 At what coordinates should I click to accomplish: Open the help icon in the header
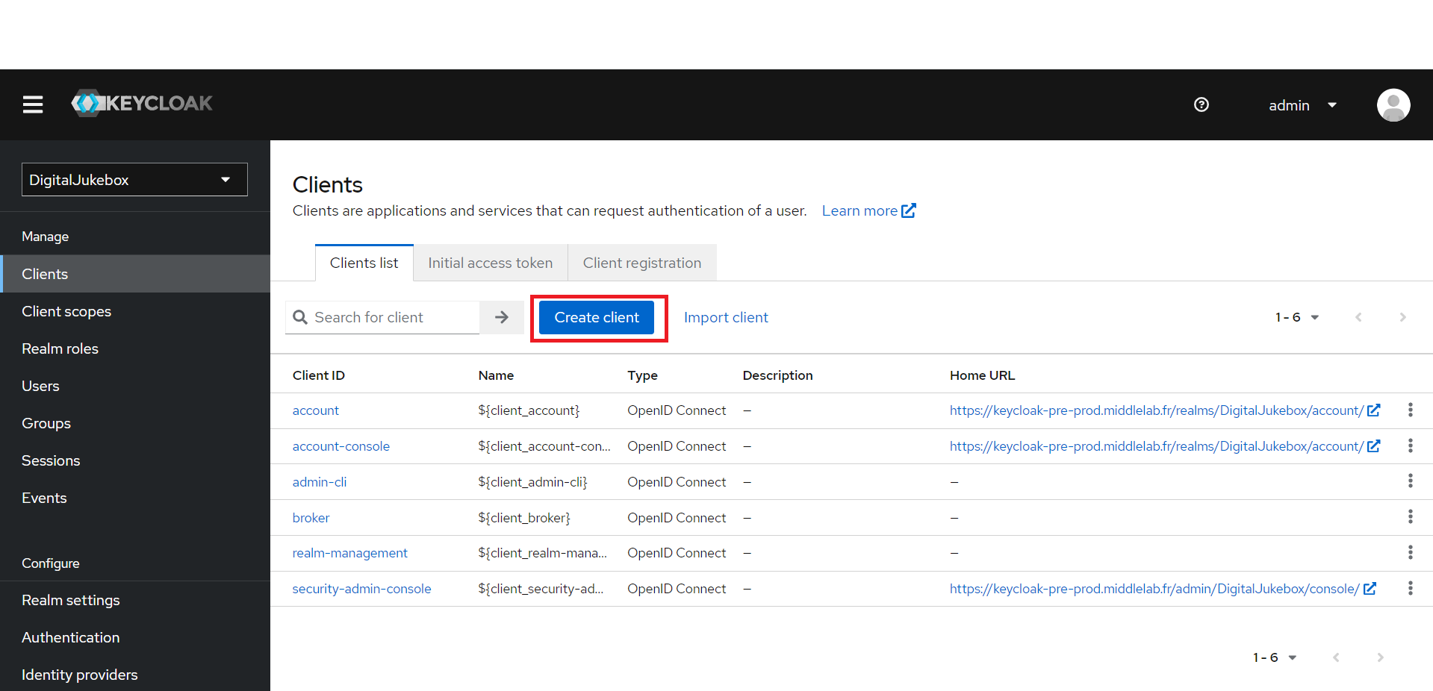(1201, 104)
